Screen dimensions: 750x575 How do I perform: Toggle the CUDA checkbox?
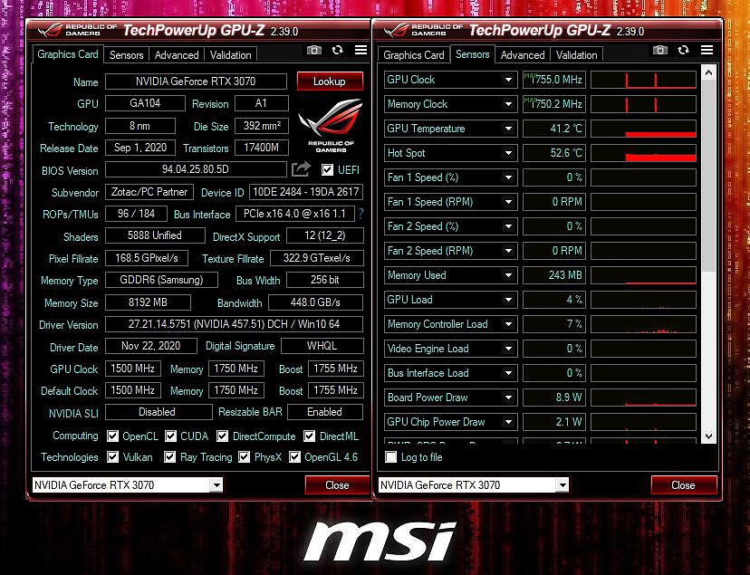[x=170, y=436]
